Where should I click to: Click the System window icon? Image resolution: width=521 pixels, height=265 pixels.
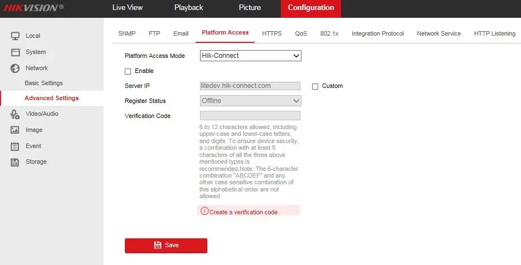(x=15, y=52)
